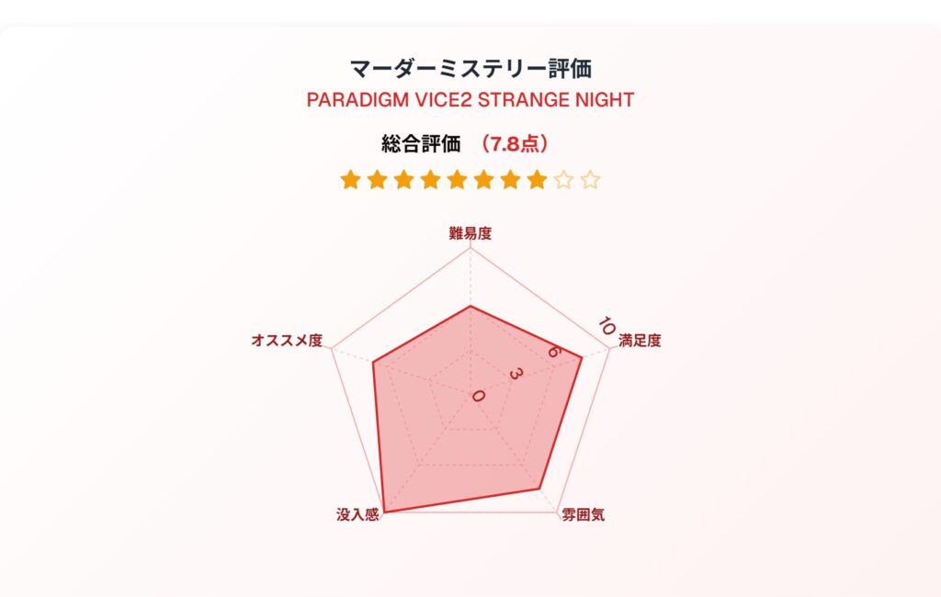Click the eighth filled rating star
Screen dimensions: 941x597
537,179
